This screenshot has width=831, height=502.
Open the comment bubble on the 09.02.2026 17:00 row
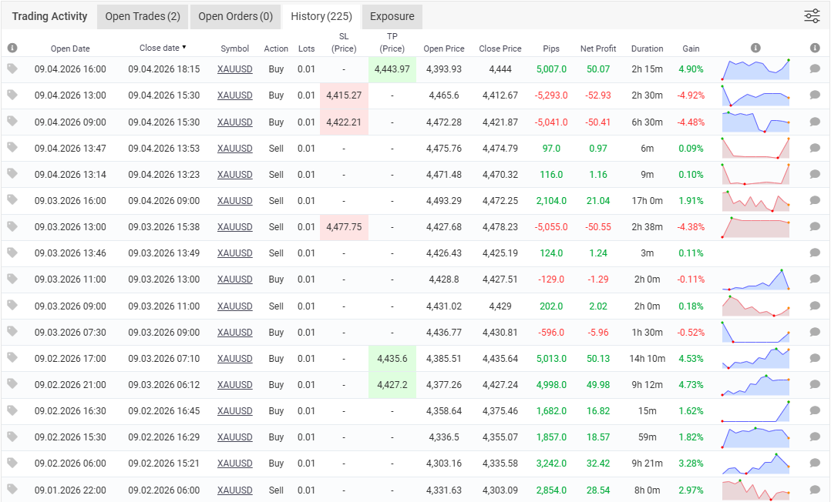[x=815, y=359]
